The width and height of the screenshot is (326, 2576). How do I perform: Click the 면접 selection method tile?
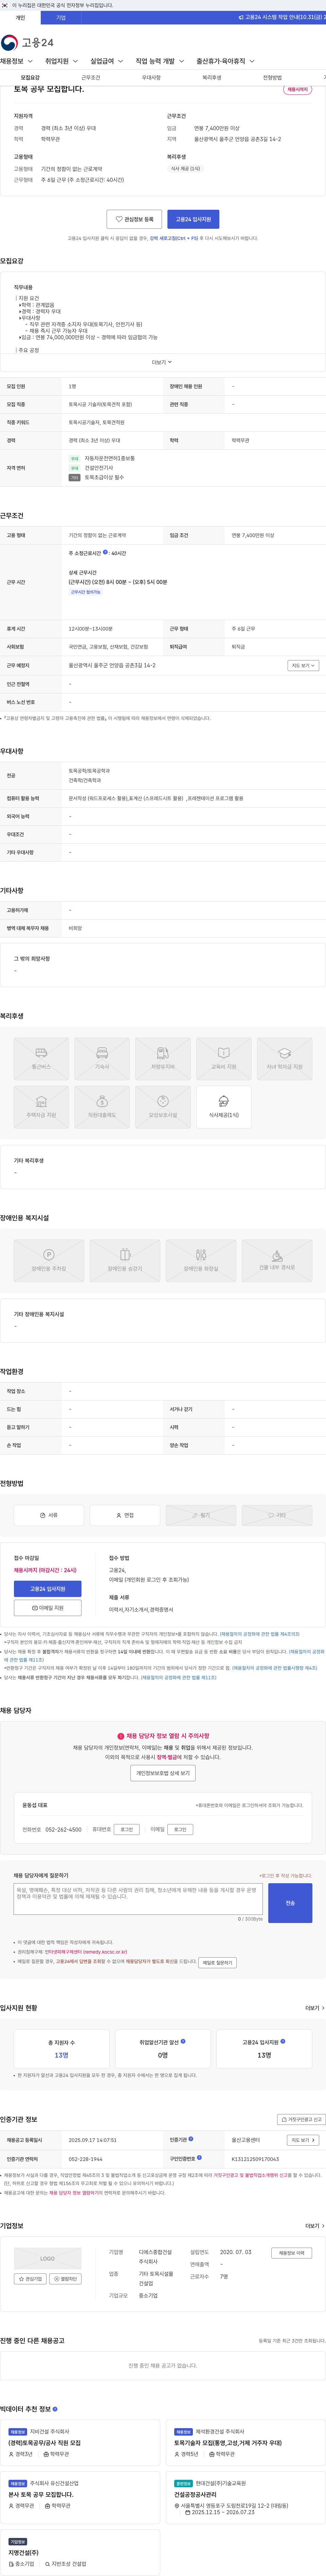point(125,1515)
